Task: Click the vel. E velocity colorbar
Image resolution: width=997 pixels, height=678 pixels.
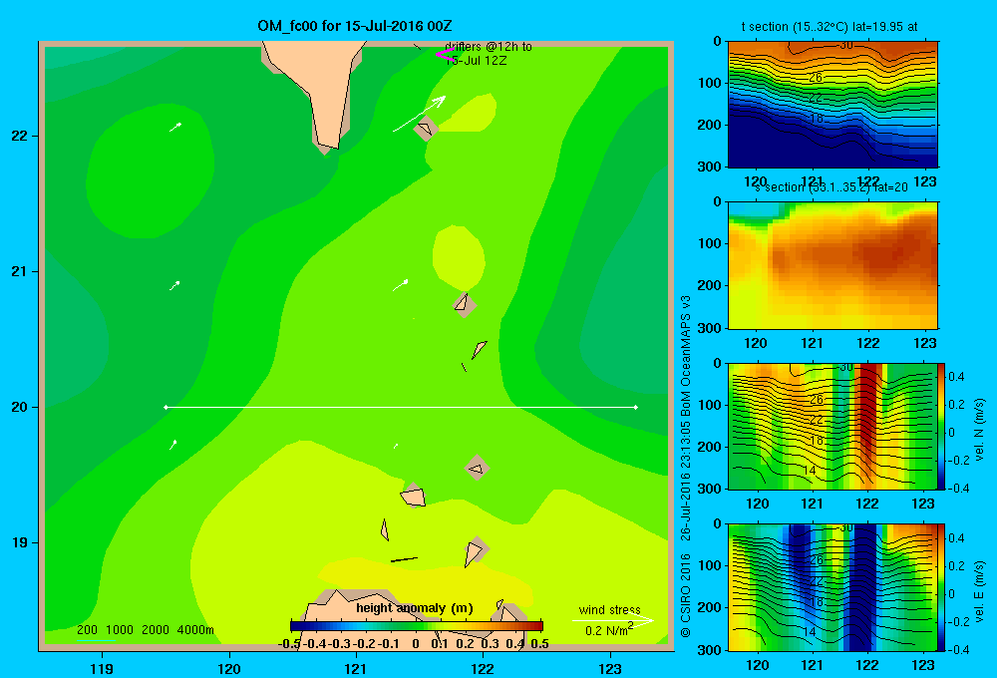Action: point(941,587)
